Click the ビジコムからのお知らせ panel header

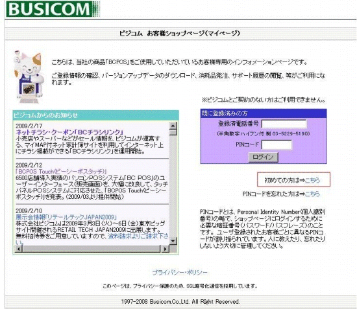coord(96,115)
